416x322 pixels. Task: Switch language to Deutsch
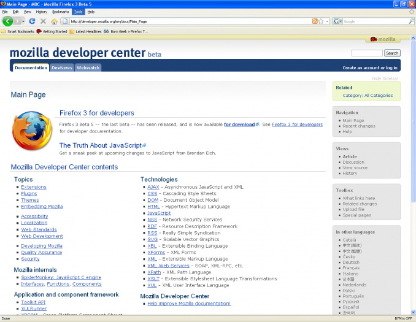351,263
